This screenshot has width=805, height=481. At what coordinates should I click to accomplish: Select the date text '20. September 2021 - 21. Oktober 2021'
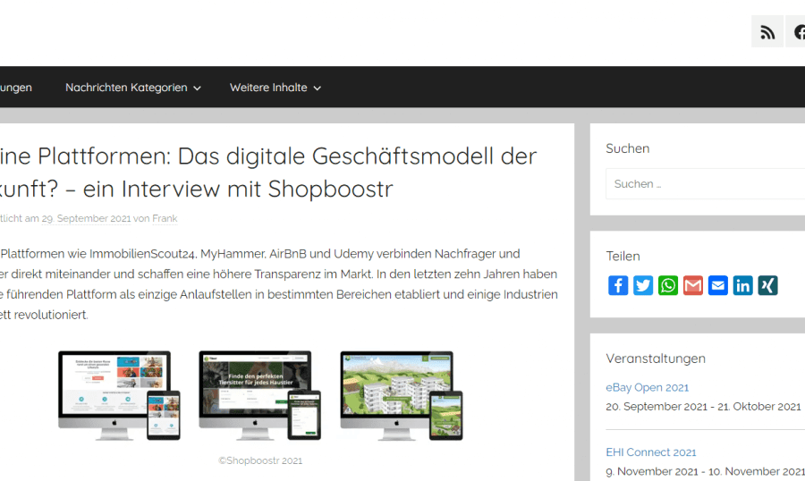click(x=703, y=407)
